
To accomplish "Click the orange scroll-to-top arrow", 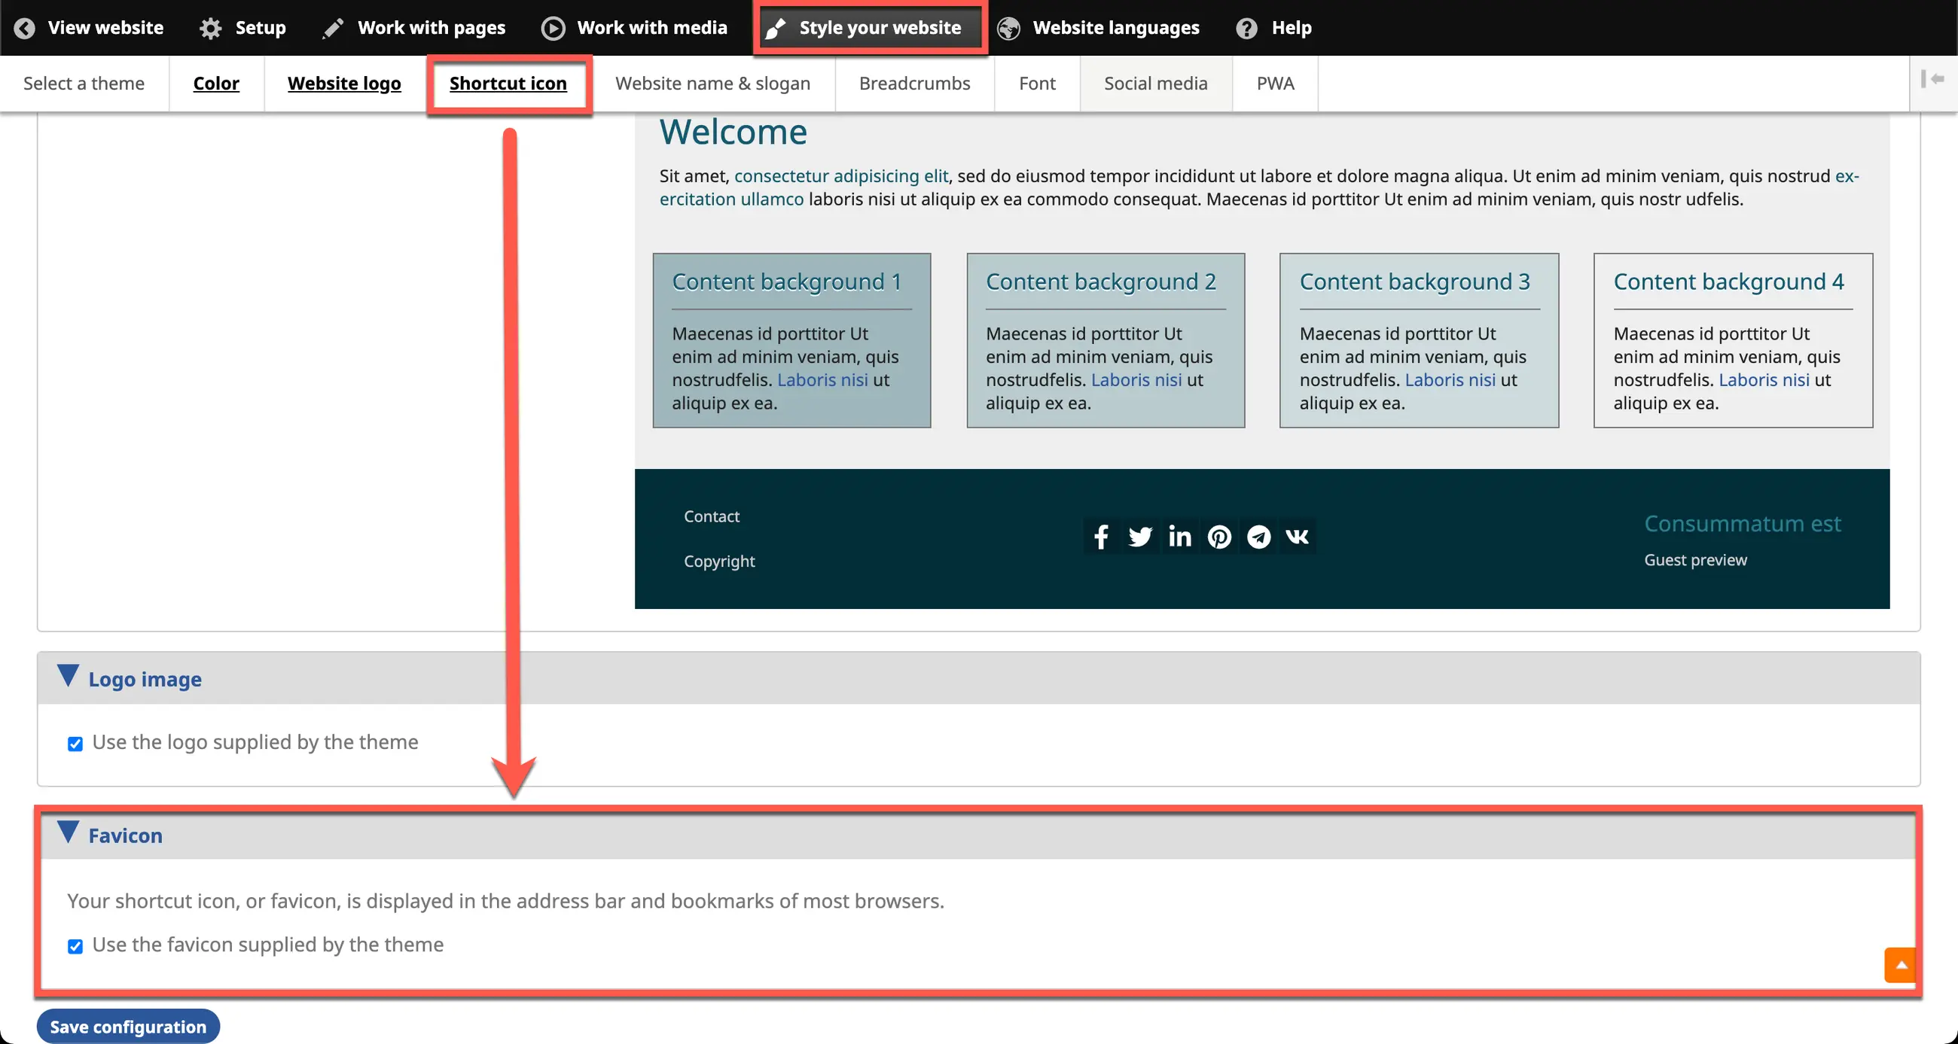I will click(x=1900, y=965).
